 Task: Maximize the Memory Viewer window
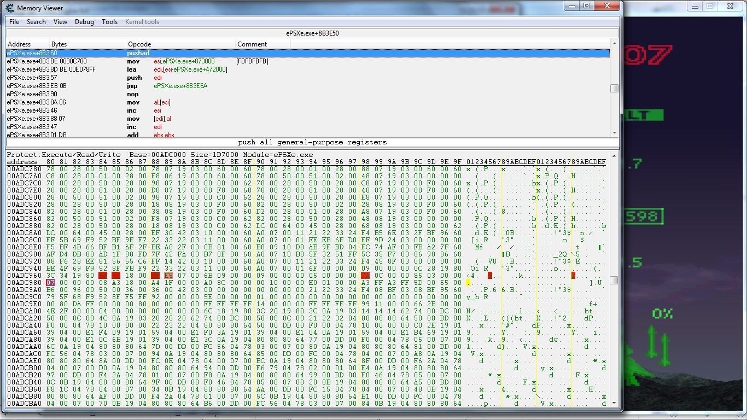click(x=586, y=6)
